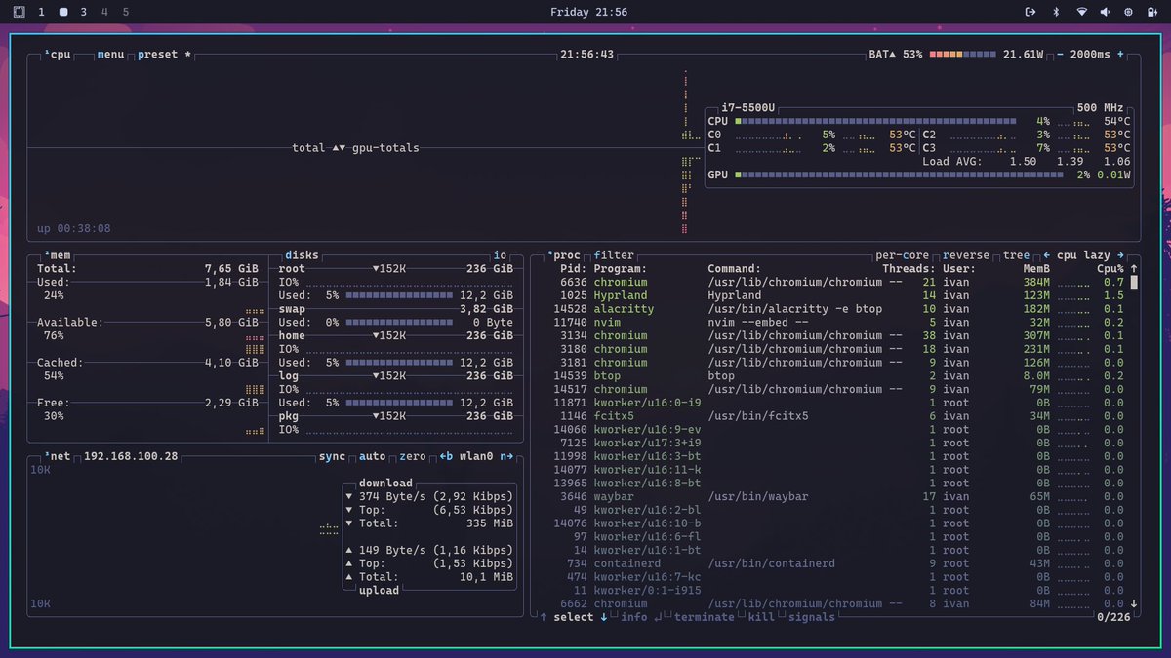Toggle the net box header label

pos(59,456)
